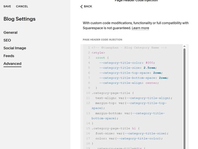Click the Blog Settings heading
198x149 pixels.
click(20, 19)
